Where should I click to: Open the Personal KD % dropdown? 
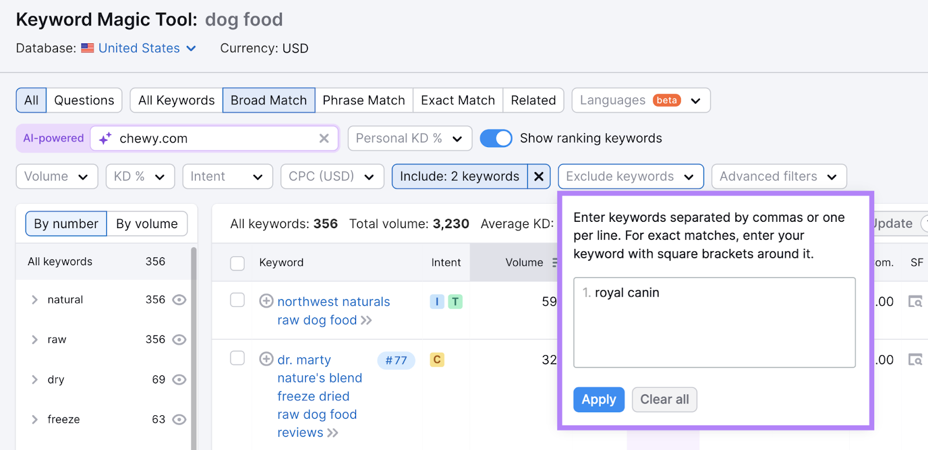409,138
